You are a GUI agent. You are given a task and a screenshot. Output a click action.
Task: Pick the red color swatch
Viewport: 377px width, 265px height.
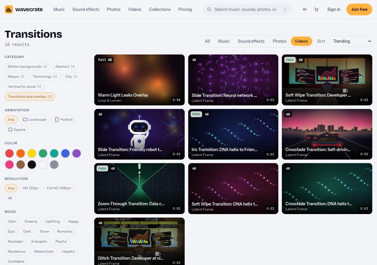pos(9,153)
